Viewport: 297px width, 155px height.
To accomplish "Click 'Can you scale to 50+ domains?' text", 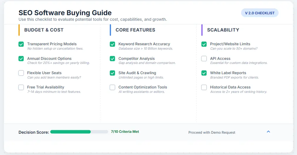I will 234,48.
